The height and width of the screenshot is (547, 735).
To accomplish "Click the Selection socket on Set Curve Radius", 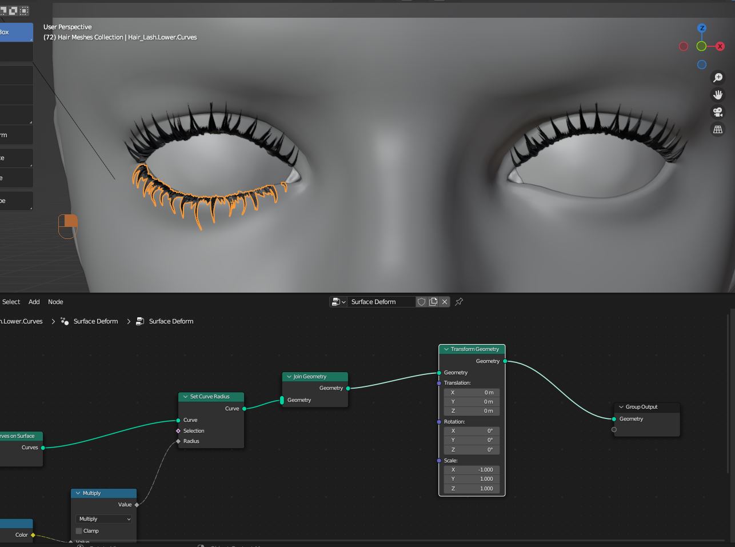I will (178, 431).
